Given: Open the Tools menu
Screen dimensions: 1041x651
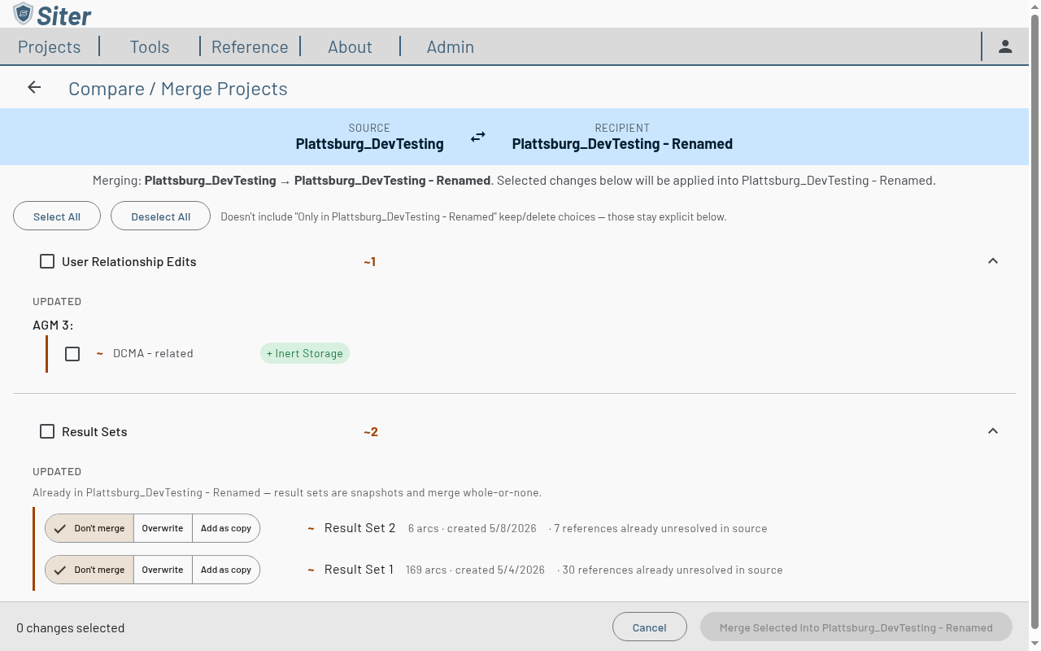Looking at the screenshot, I should tap(150, 47).
